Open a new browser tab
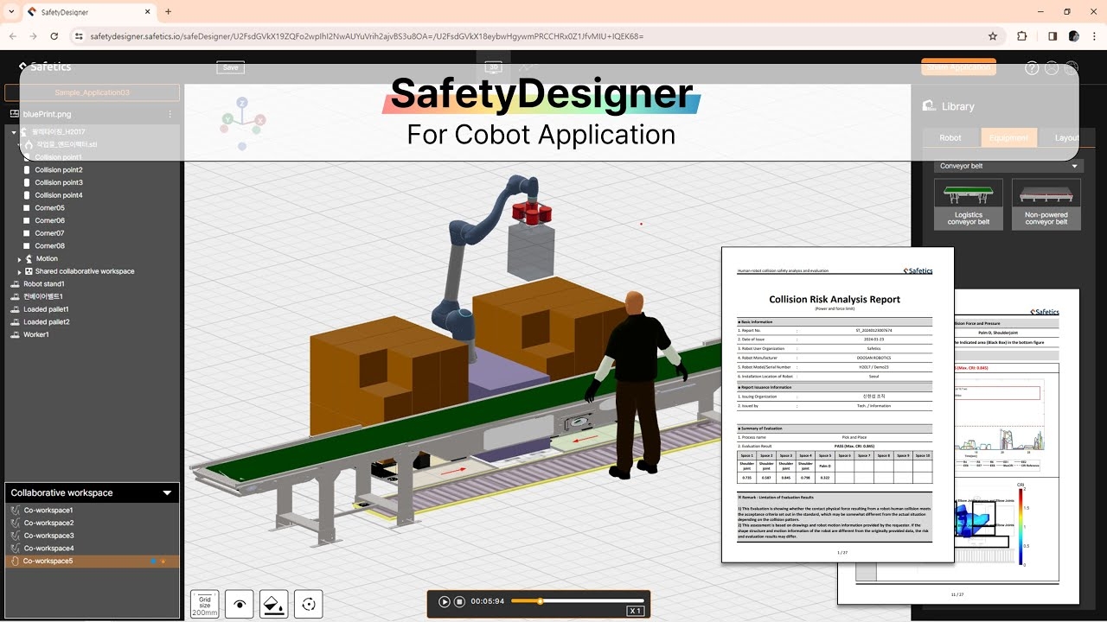 [168, 12]
